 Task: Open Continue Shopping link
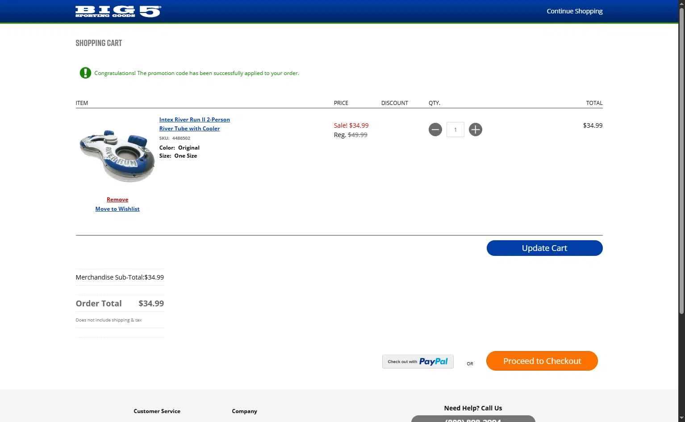click(575, 11)
